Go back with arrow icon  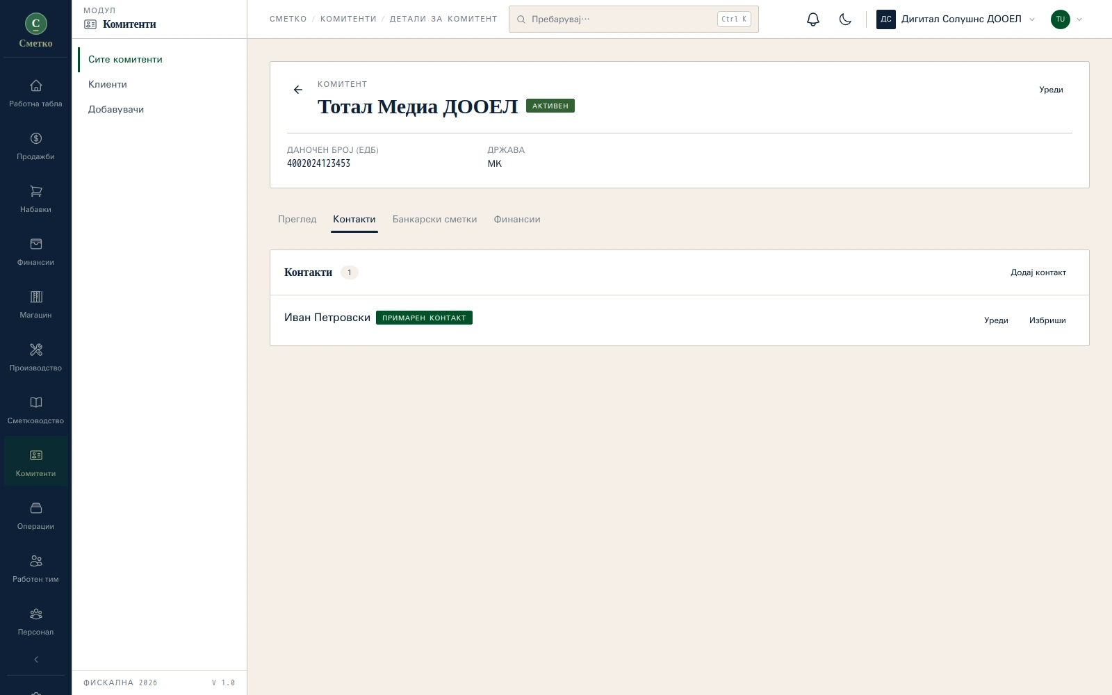click(x=298, y=90)
